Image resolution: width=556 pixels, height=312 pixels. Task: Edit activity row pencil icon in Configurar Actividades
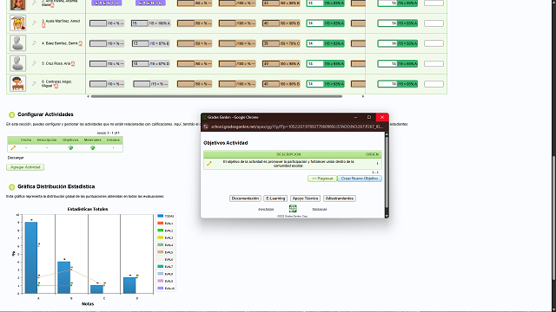click(x=13, y=148)
